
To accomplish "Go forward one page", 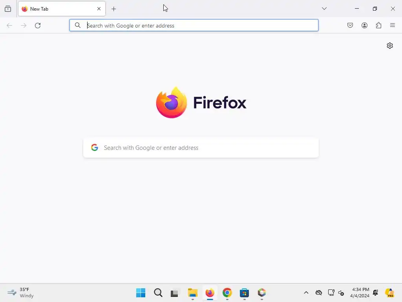I will 24,26.
